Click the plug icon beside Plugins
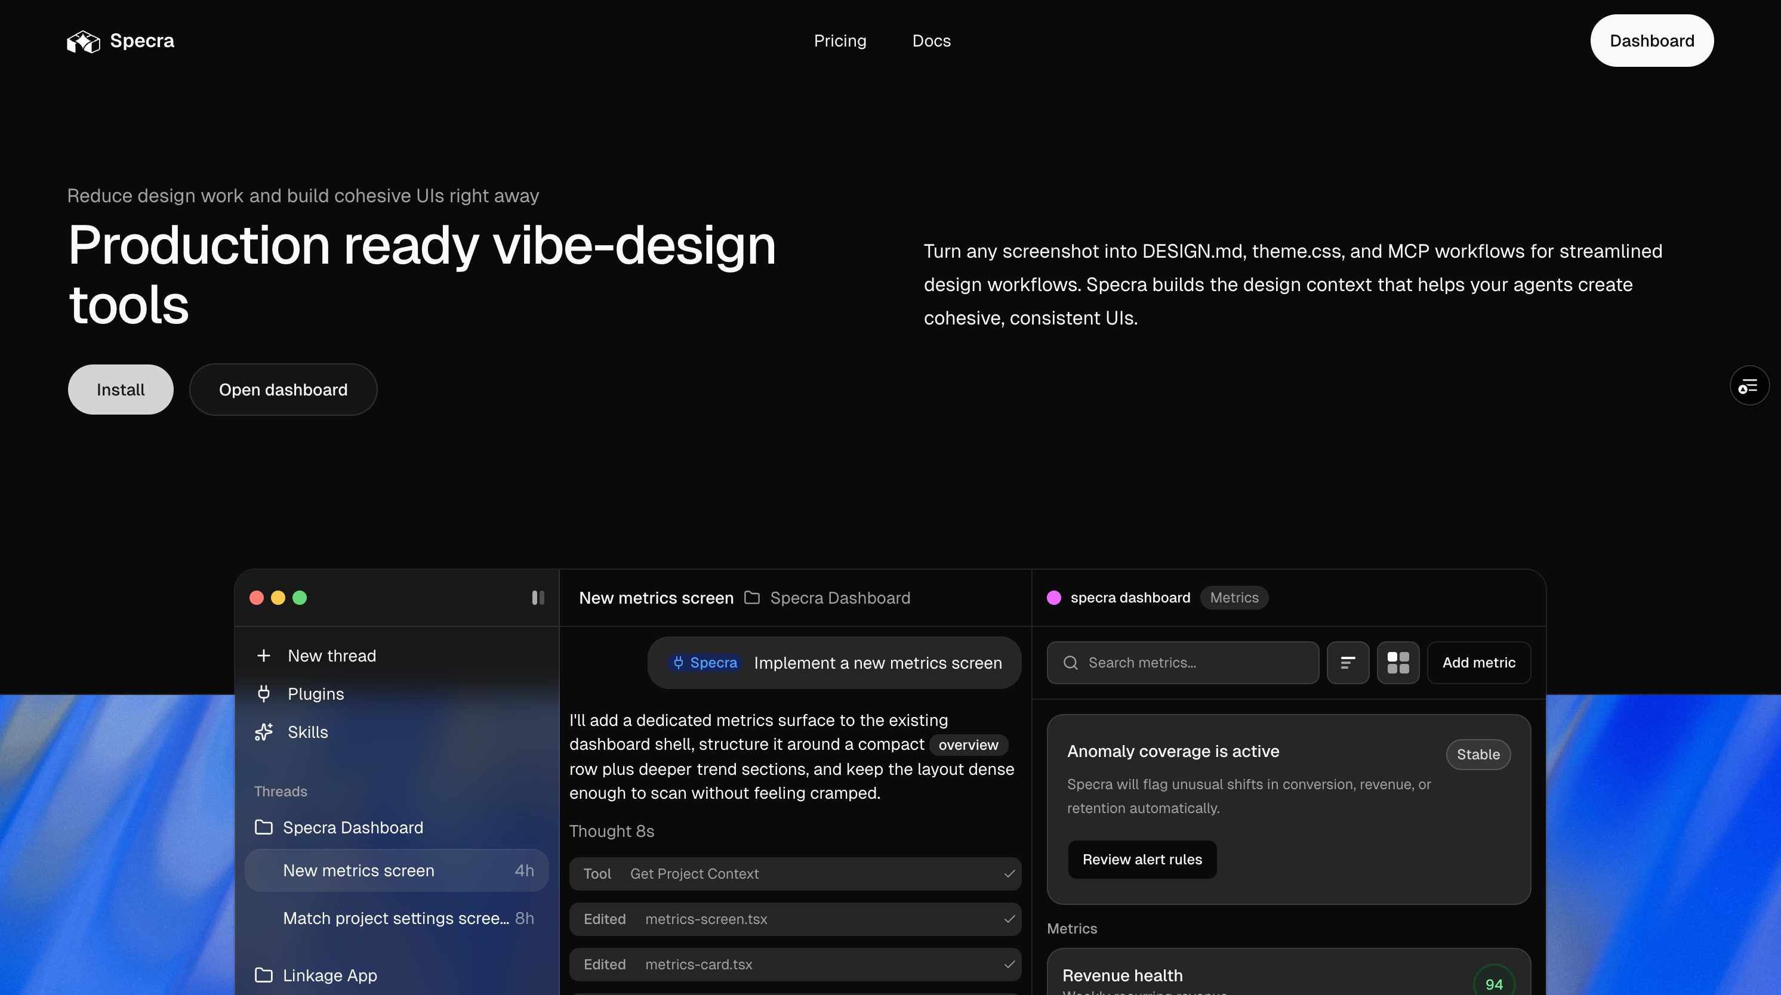The width and height of the screenshot is (1781, 995). click(263, 694)
